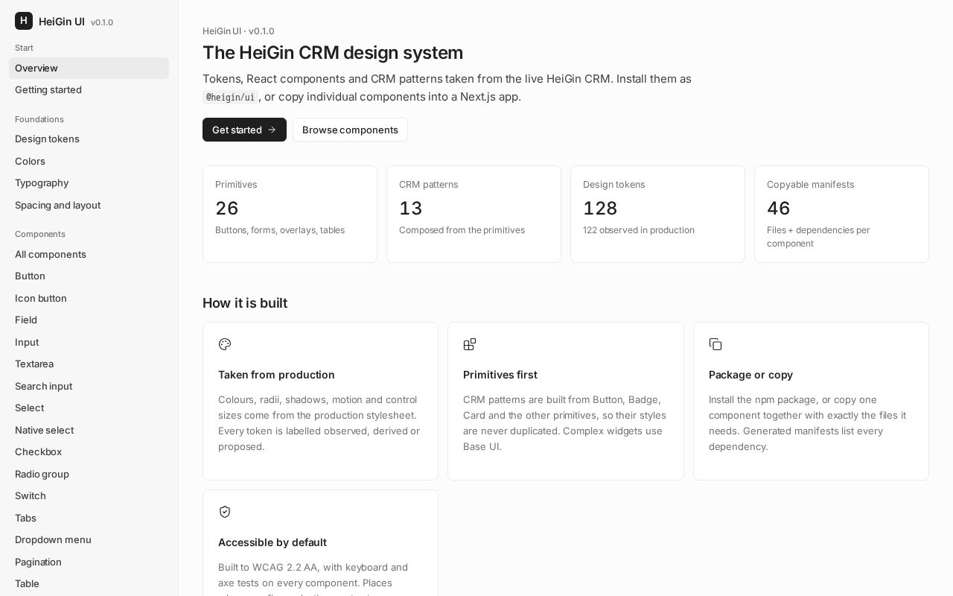Open Spacing and layout in the sidebar
The image size is (953, 596).
tap(89, 205)
